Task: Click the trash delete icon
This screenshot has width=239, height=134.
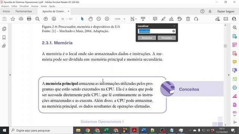Action: pyautogui.click(x=188, y=19)
